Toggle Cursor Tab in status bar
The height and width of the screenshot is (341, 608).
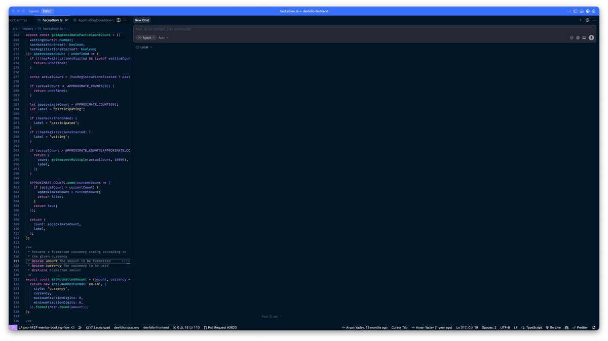[x=399, y=327]
